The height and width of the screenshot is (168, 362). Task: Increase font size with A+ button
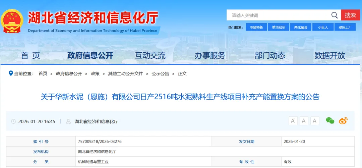point(293,121)
